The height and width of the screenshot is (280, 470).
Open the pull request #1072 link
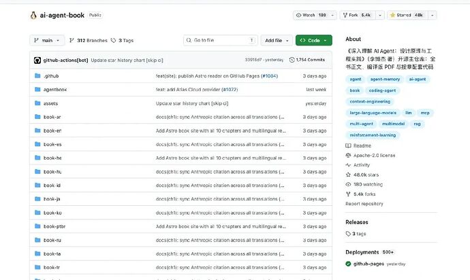(230, 90)
